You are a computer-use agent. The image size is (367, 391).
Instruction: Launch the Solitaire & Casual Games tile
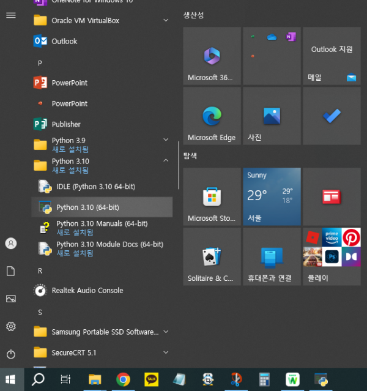point(212,256)
